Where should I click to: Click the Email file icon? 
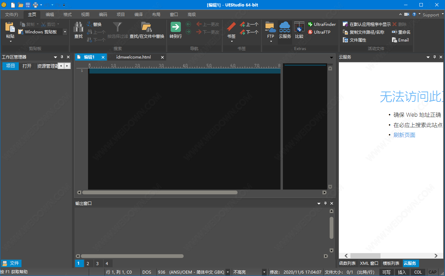coord(394,40)
